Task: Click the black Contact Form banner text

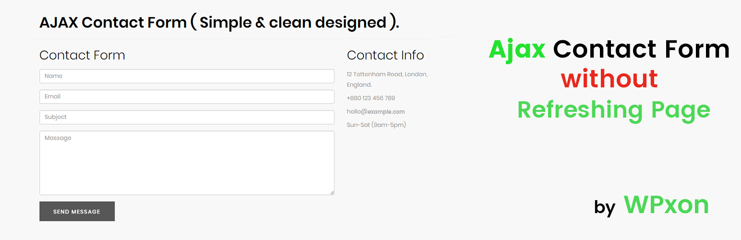Action: [642, 49]
